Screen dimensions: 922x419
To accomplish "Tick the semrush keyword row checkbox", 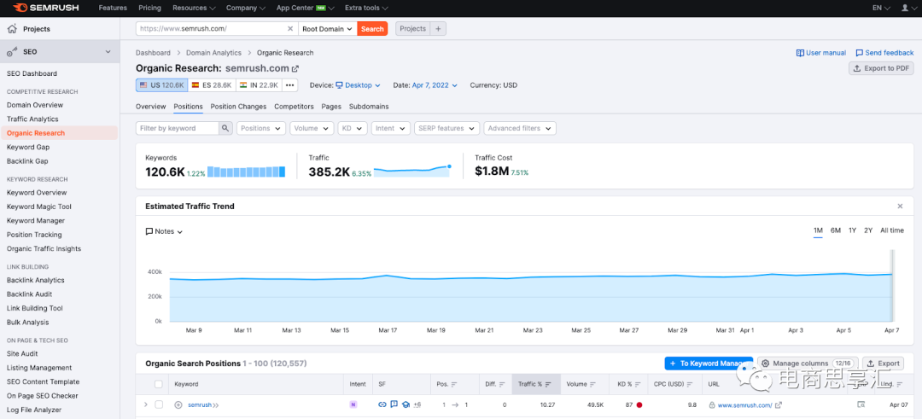I will (x=158, y=404).
